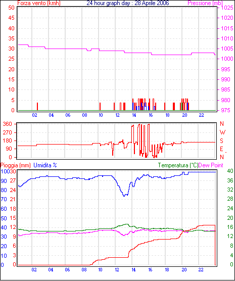Click the 'Forza vento (kmh)' axis title

tap(39, 3)
